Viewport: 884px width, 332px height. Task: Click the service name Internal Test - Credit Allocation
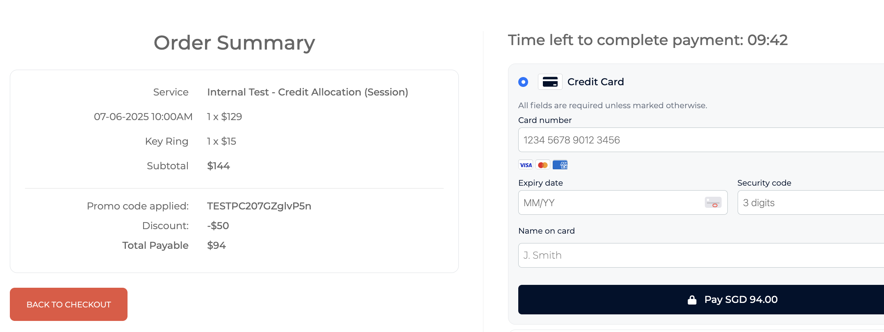(308, 92)
